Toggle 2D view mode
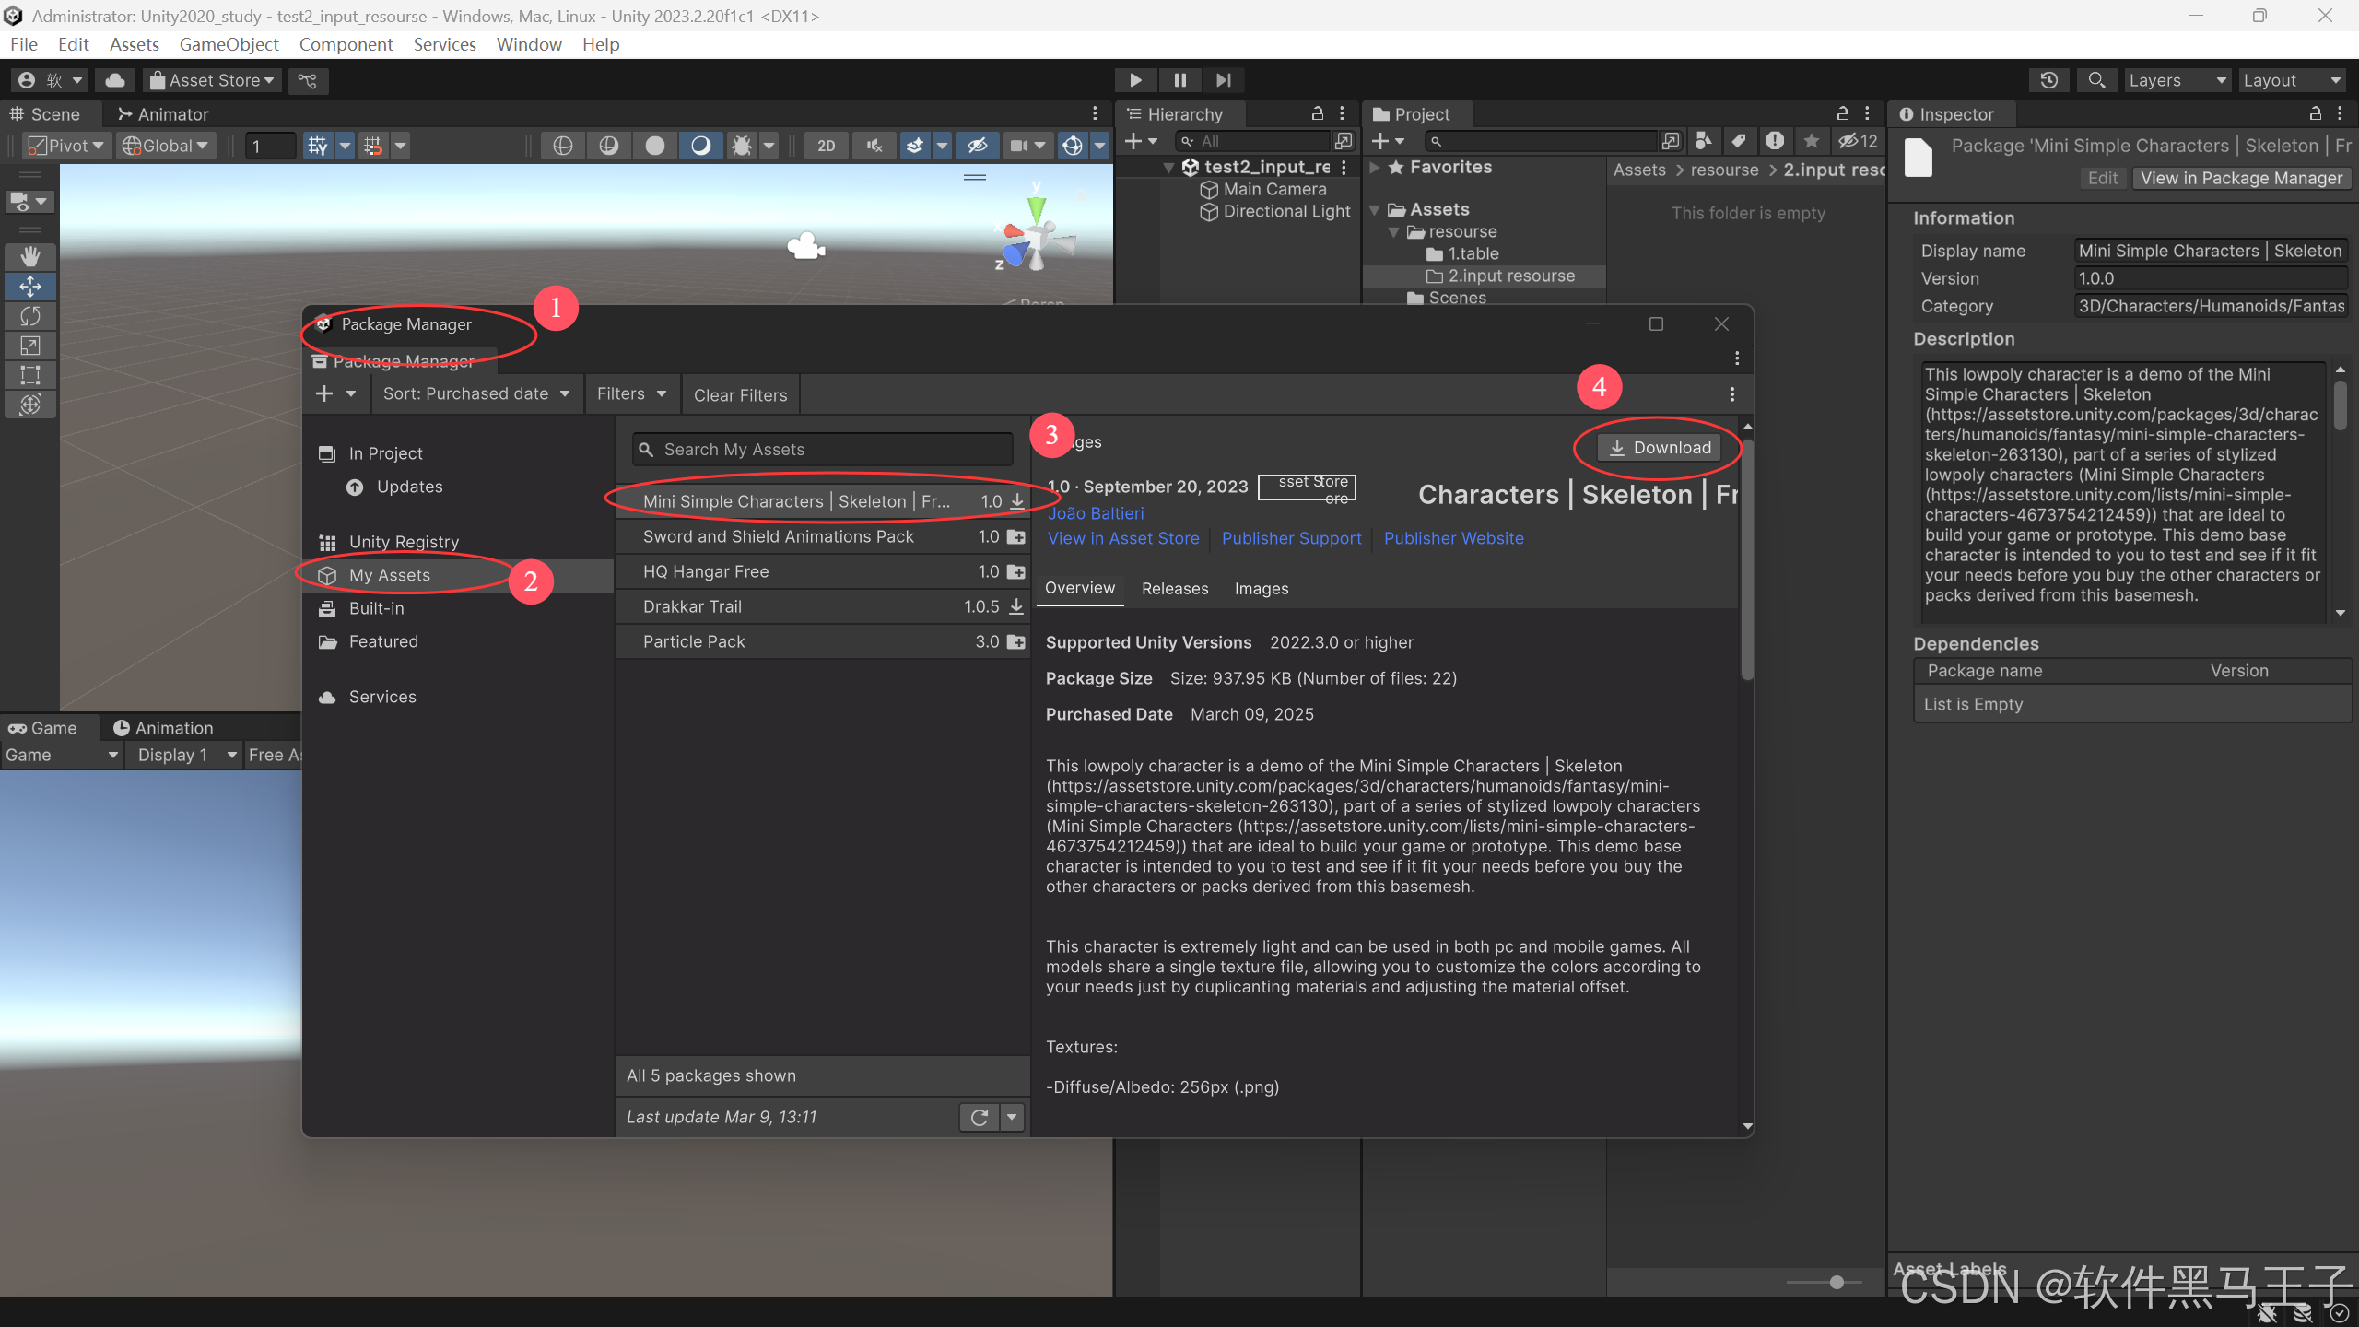Image resolution: width=2359 pixels, height=1327 pixels. pyautogui.click(x=826, y=146)
